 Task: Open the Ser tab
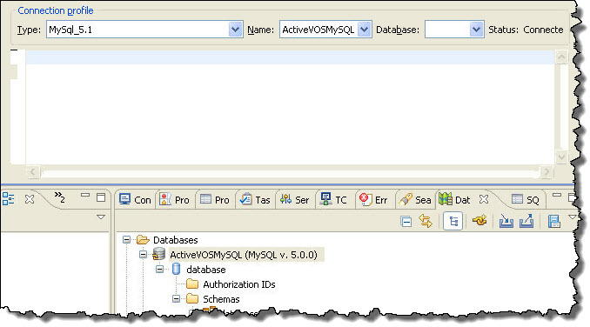pos(295,199)
